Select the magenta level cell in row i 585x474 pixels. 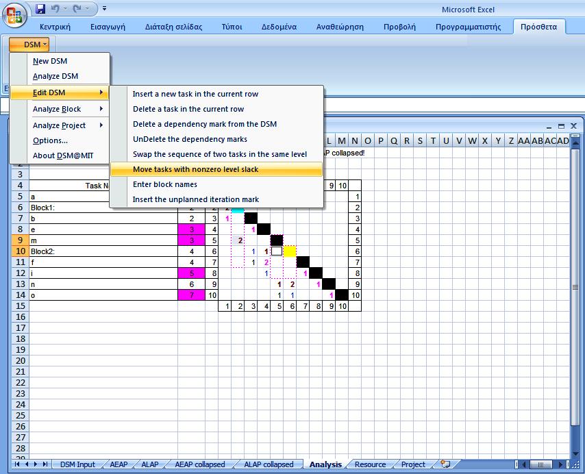[191, 273]
